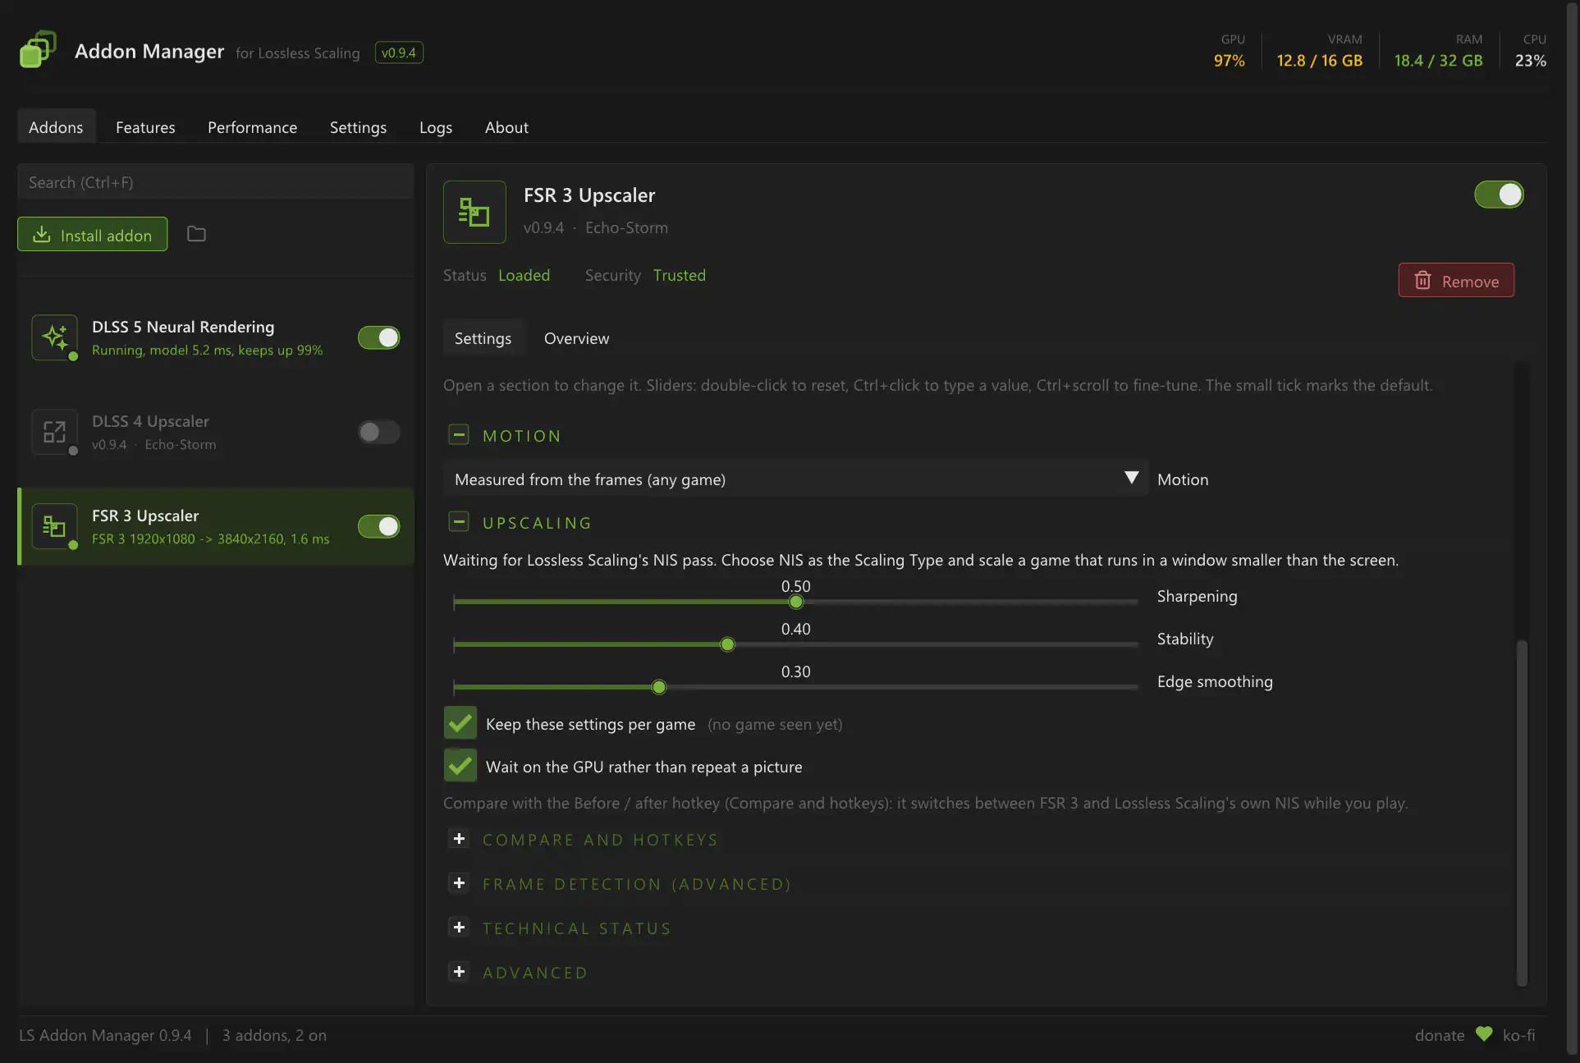
Task: Open the addons folder icon
Action: coord(196,234)
